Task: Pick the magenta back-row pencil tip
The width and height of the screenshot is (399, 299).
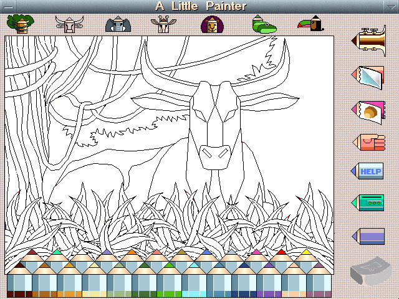Action: 256,254
